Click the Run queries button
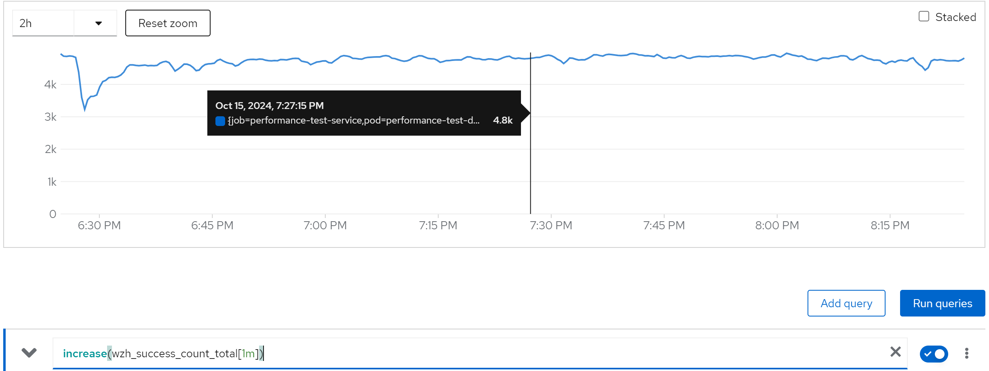The height and width of the screenshot is (371, 989). [942, 303]
